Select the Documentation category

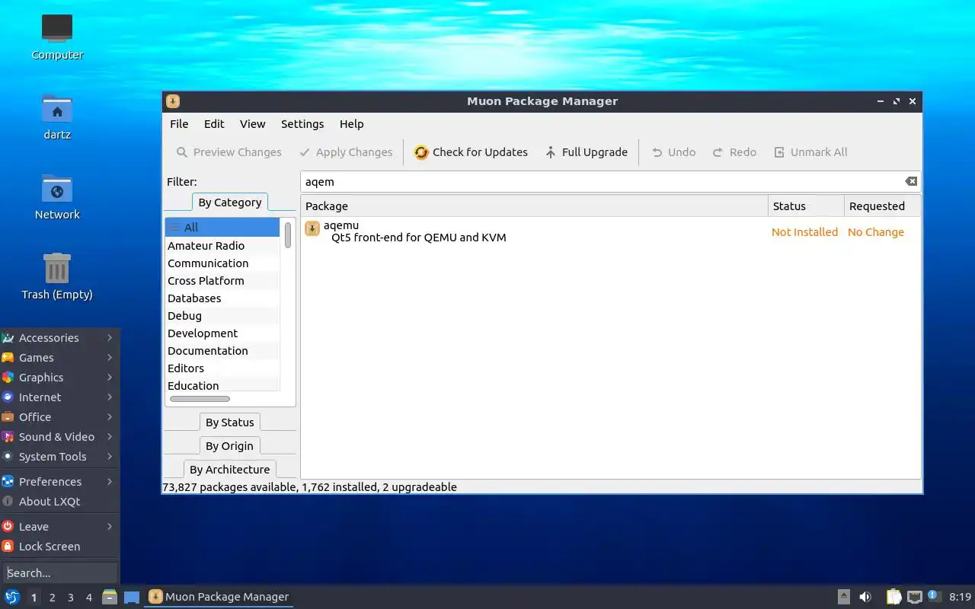click(x=222, y=351)
